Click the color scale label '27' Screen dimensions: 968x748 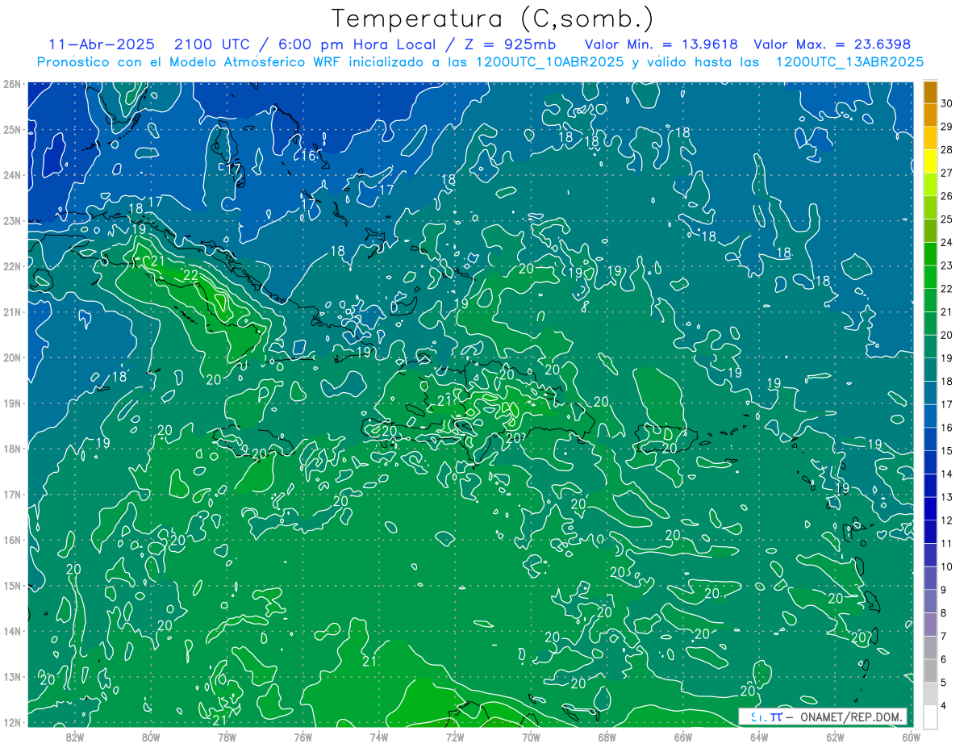click(x=947, y=173)
